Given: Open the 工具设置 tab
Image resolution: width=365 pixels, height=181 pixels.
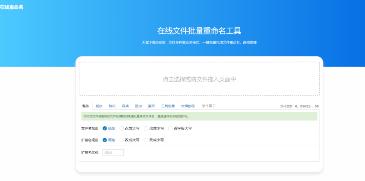Looking at the screenshot, I should coord(168,106).
